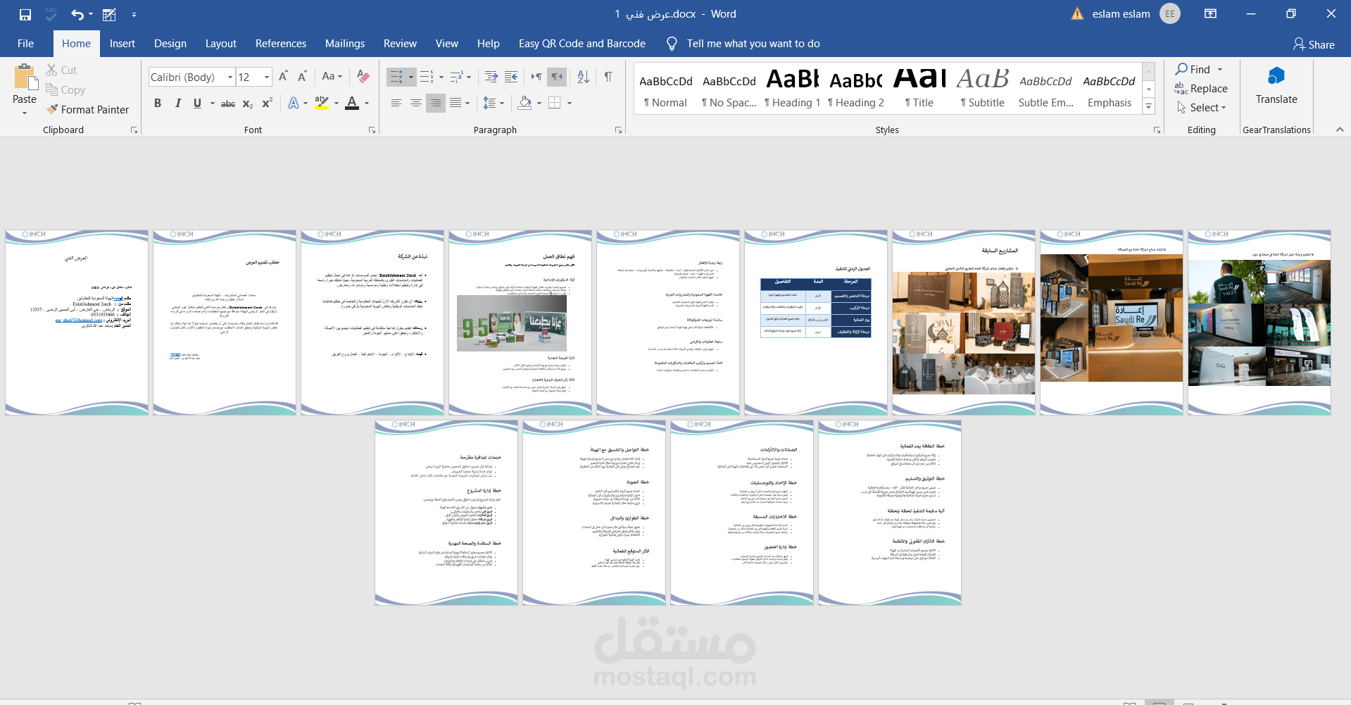Open the Select dropdown in Editing
The height and width of the screenshot is (705, 1351).
coord(1201,107)
